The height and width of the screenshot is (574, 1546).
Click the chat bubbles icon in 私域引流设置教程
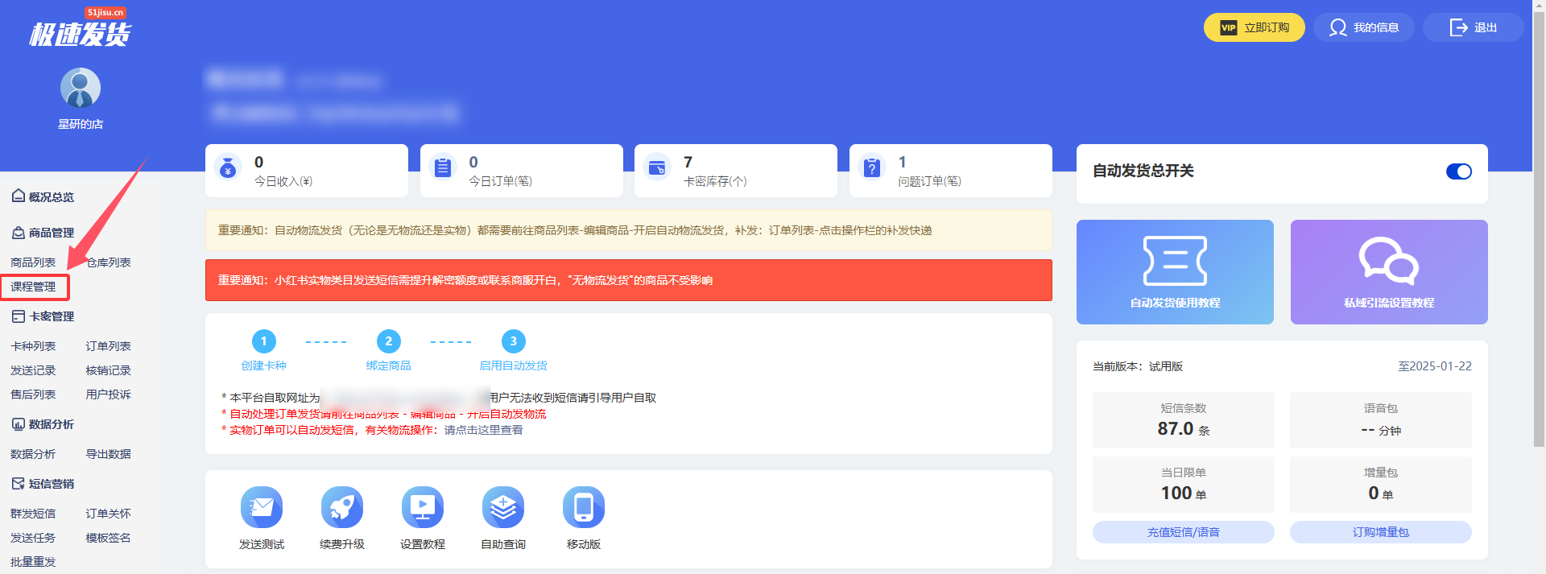tap(1389, 261)
